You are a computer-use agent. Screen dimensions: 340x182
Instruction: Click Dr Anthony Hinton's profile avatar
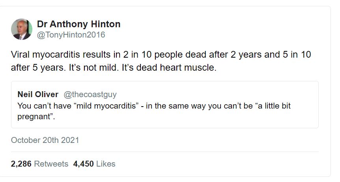pyautogui.click(x=22, y=29)
